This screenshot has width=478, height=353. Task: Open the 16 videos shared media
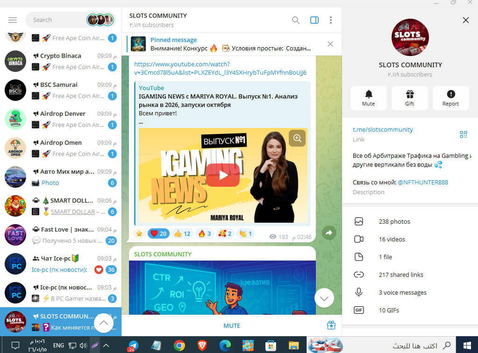click(x=410, y=239)
